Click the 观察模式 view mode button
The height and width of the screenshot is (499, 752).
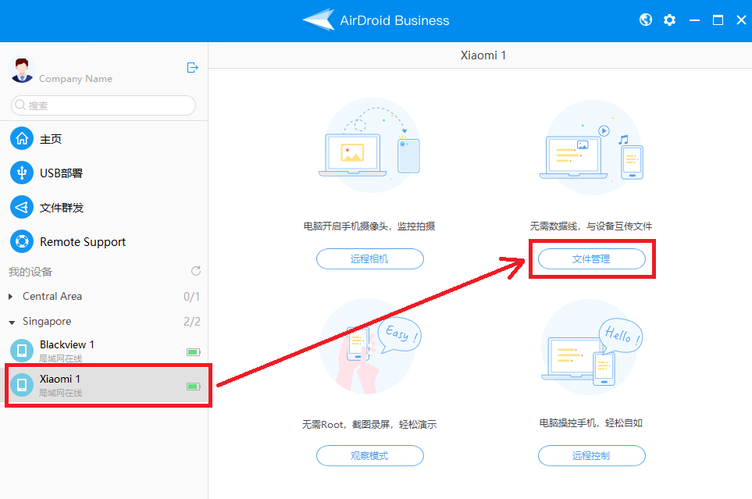(370, 456)
